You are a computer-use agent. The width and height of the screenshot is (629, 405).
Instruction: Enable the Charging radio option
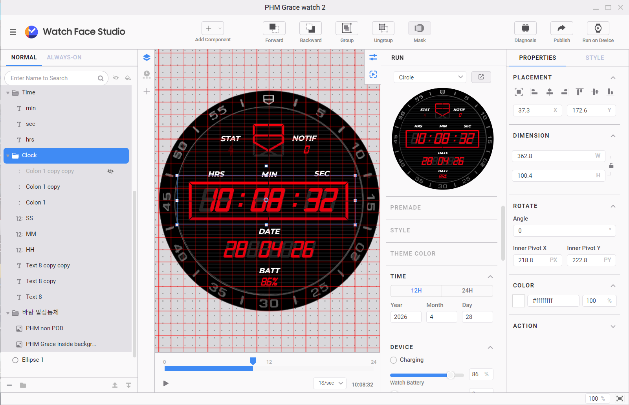coord(394,360)
